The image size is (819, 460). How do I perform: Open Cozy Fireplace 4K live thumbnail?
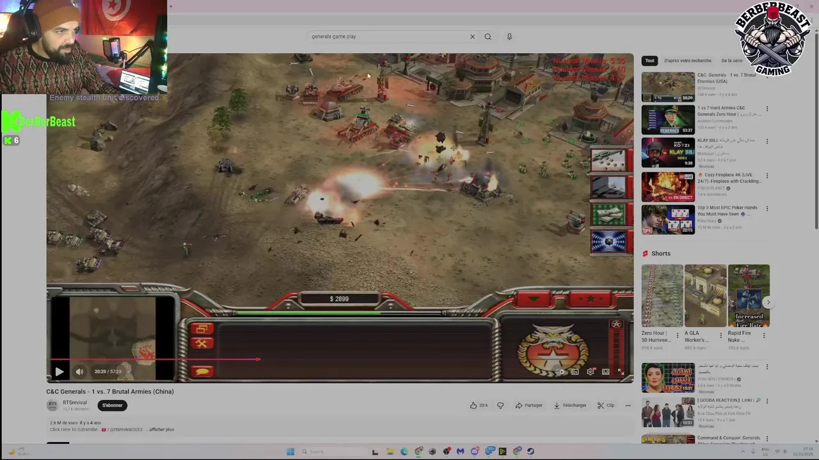(668, 187)
